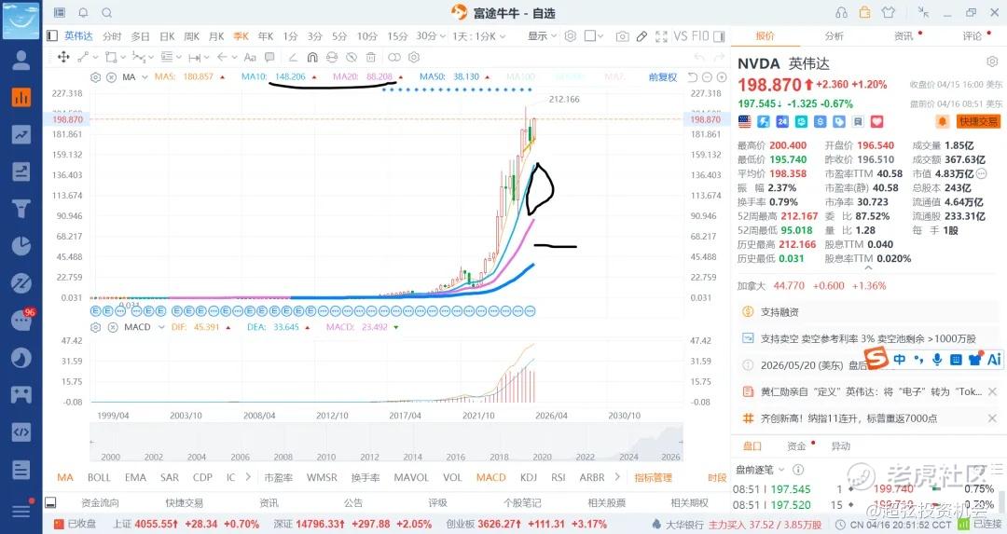1007x534 pixels.
Task: Take chart screenshot with camera icon
Action: (x=622, y=36)
